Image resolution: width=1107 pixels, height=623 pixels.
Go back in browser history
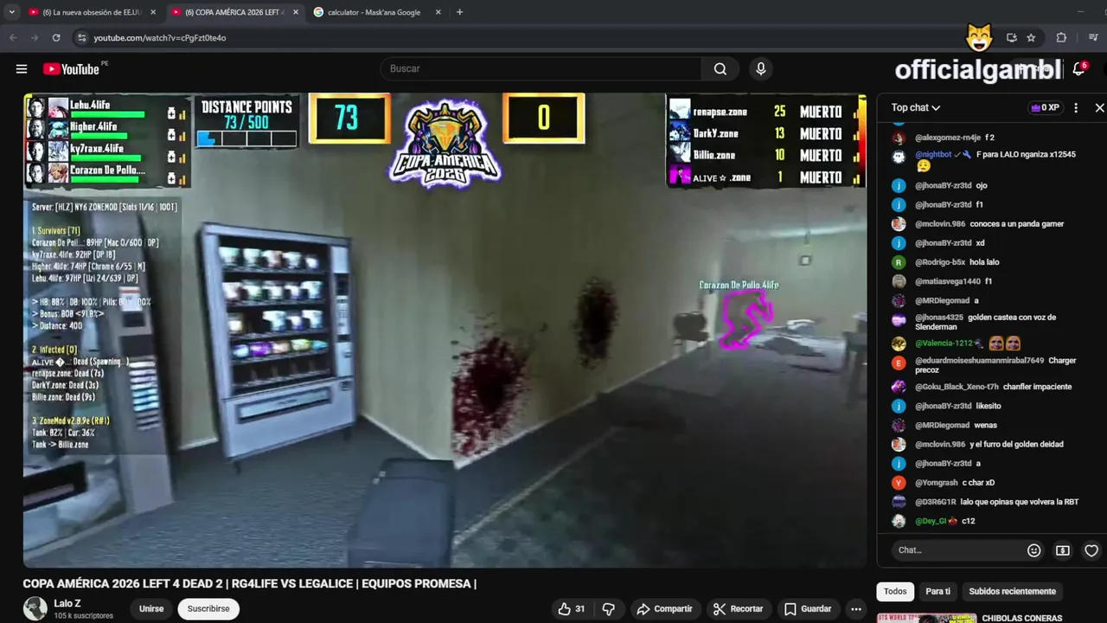[13, 37]
